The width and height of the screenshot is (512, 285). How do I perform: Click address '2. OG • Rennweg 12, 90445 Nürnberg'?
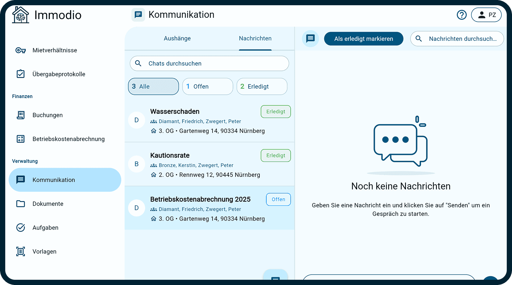click(209, 175)
